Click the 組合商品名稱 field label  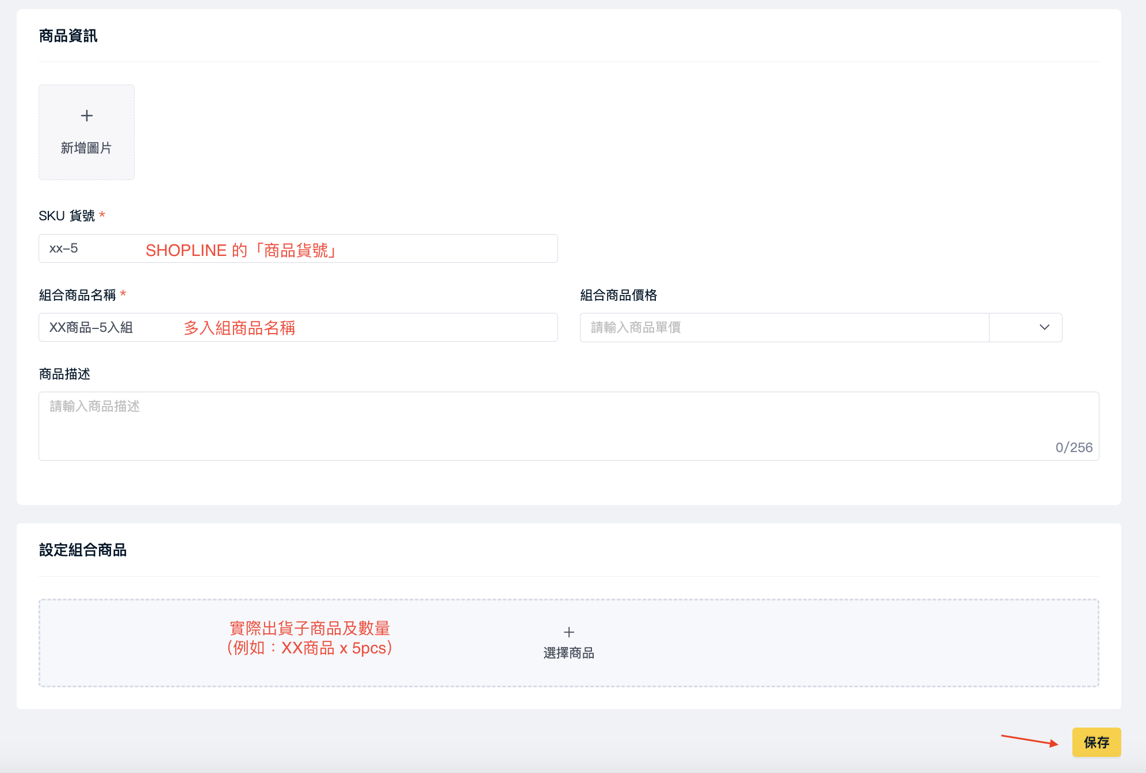(x=78, y=295)
